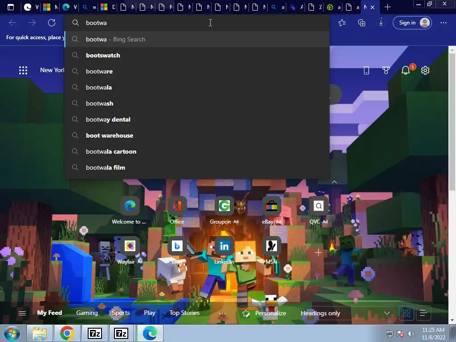Choose the boot warehouse suggestion
Screen dimensions: 456x342
(197, 135)
